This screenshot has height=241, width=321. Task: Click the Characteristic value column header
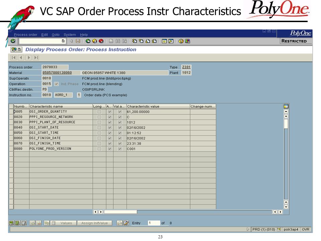click(158, 106)
